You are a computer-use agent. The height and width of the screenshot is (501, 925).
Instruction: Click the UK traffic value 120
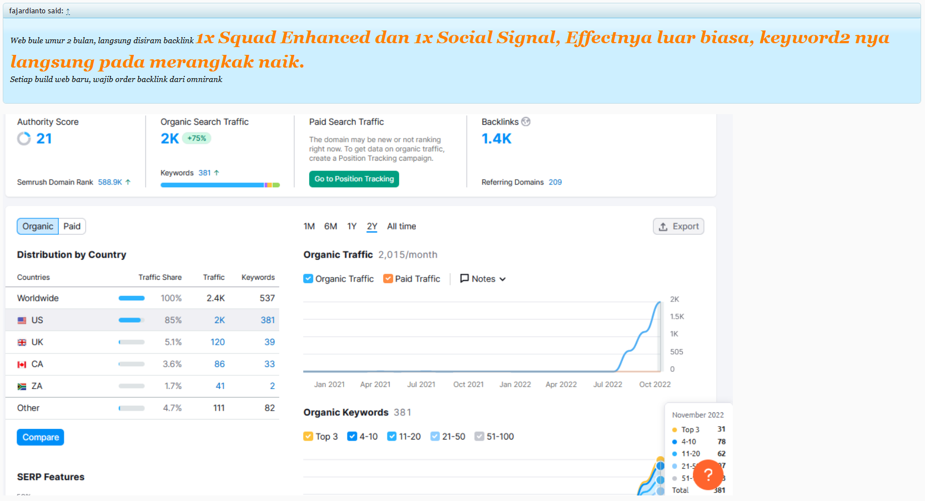218,342
